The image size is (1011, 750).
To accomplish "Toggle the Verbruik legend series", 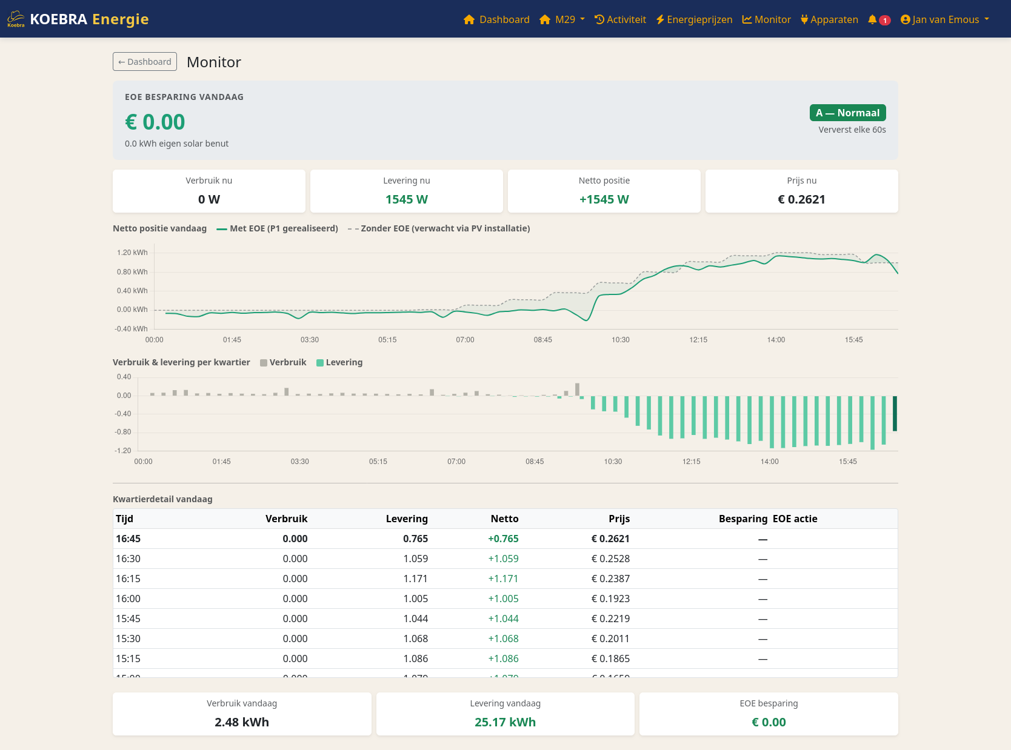I will click(x=283, y=362).
